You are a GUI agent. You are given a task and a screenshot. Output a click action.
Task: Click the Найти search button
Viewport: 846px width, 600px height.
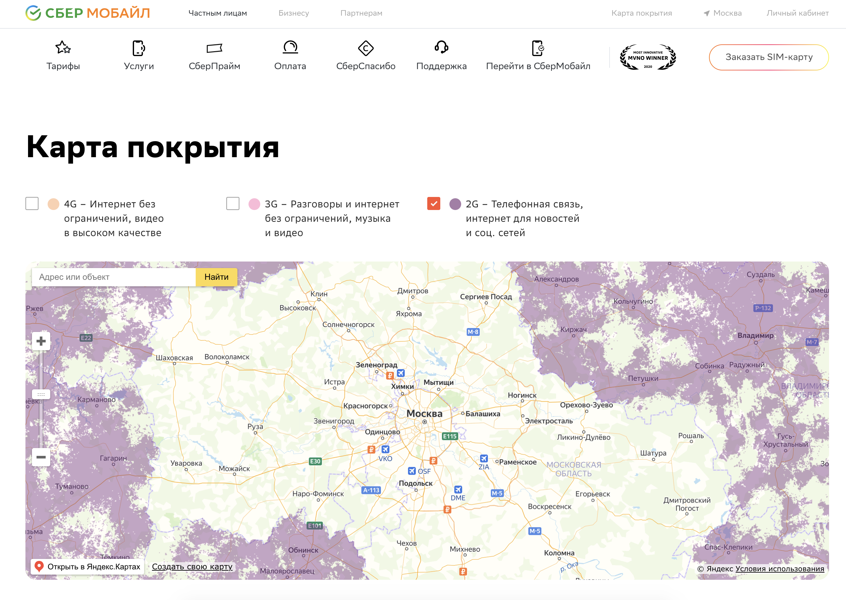[x=217, y=277]
